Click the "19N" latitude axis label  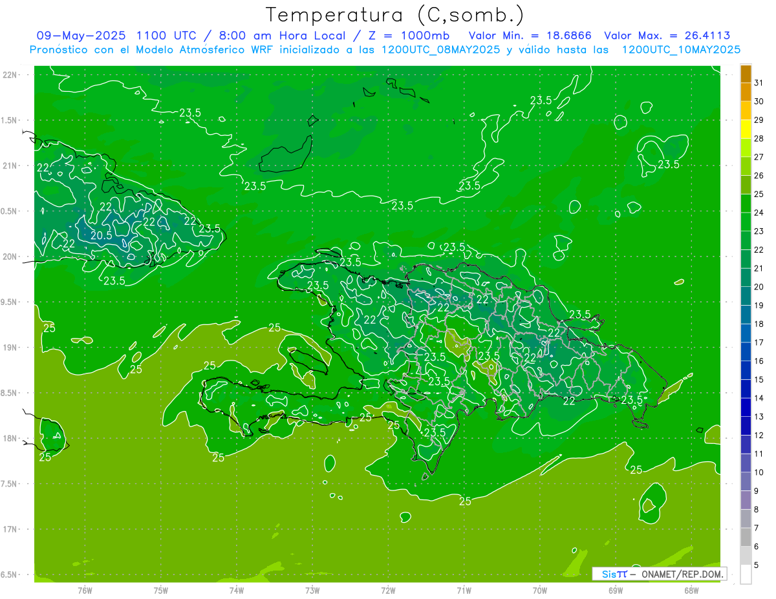(x=10, y=348)
